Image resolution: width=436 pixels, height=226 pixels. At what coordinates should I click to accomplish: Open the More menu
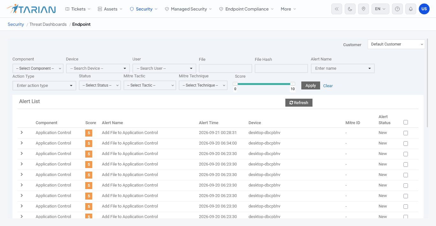pyautogui.click(x=289, y=9)
